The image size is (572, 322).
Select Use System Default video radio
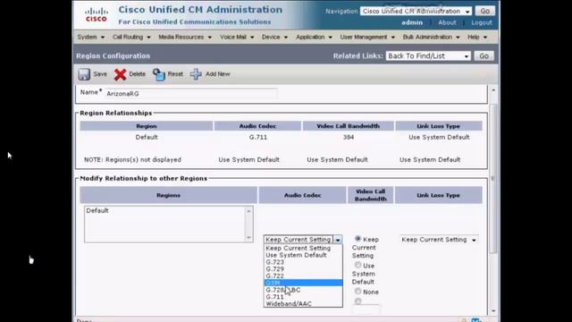coord(357,265)
